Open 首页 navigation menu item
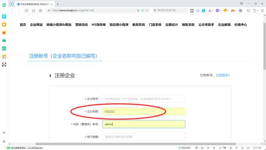Viewport: 266px width, 150px height. (23, 25)
